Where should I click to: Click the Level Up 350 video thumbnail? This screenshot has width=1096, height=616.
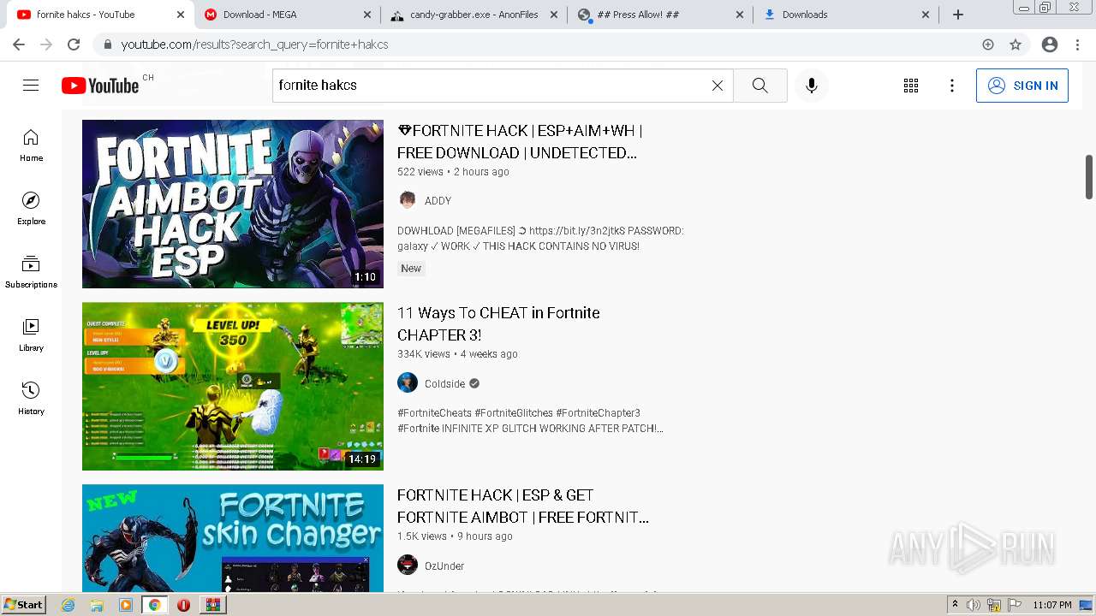click(x=233, y=386)
